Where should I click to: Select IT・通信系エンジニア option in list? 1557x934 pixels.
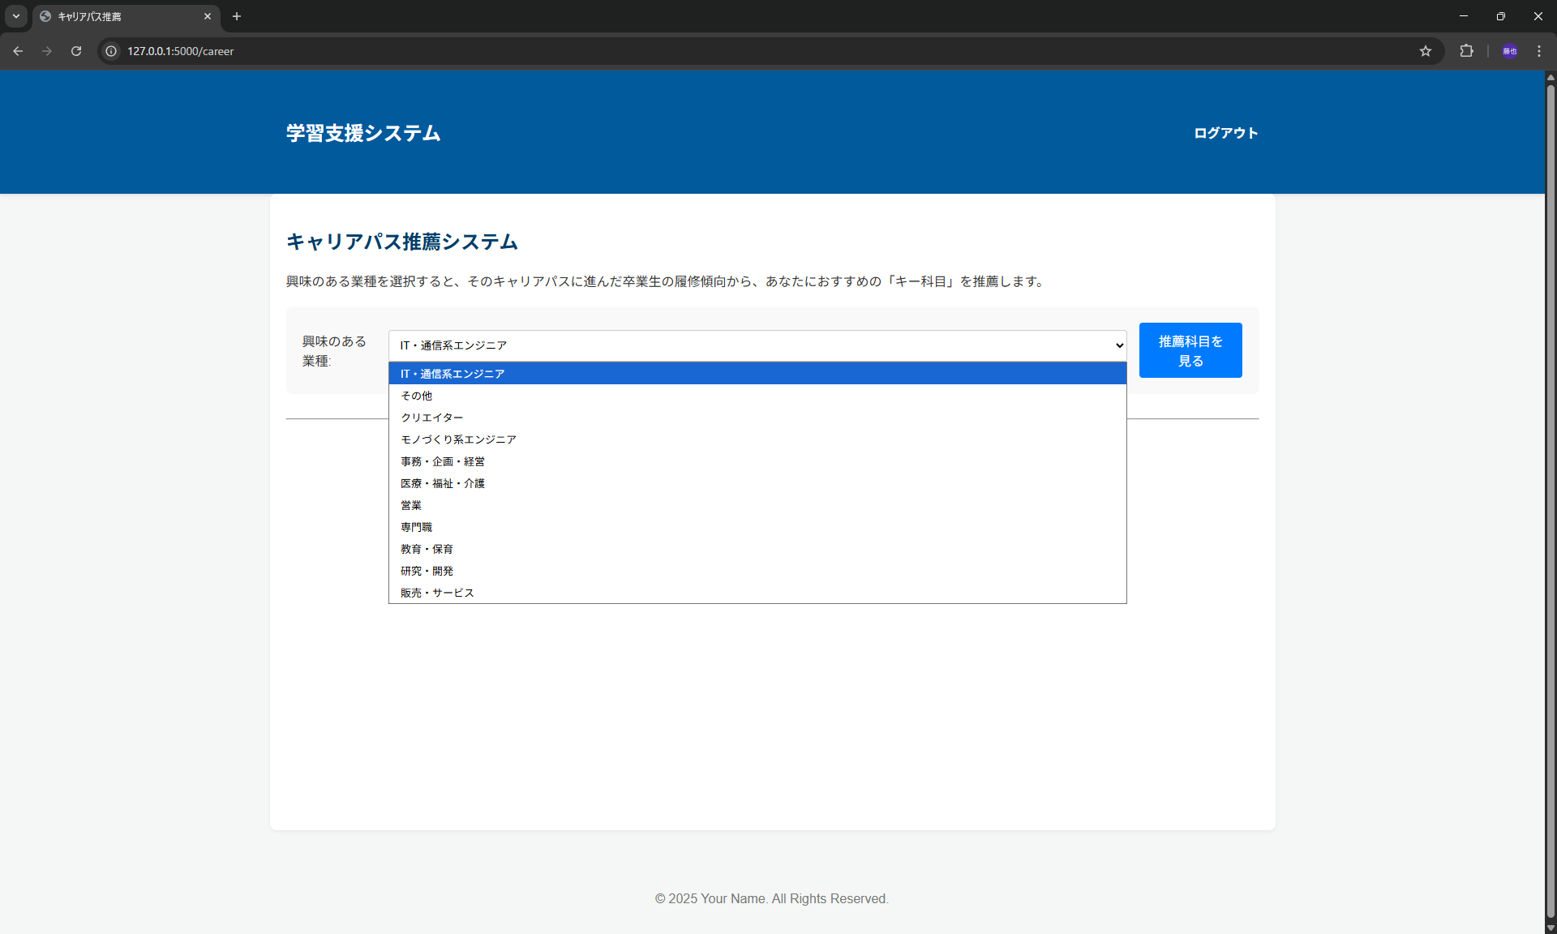click(453, 374)
